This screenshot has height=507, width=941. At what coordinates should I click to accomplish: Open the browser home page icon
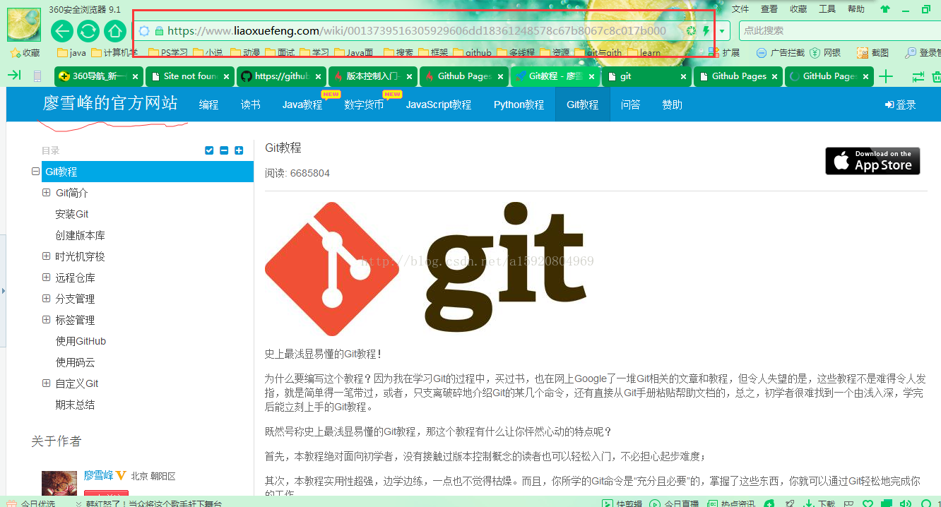pos(114,31)
